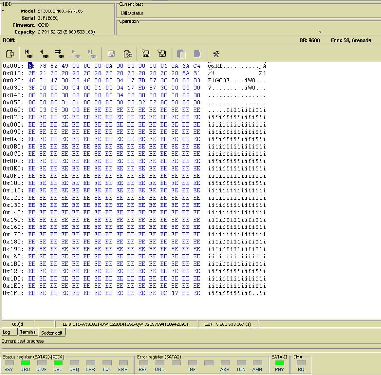Image resolution: width=381 pixels, height=375 pixels.
Task: Click the AMN error indicator
Action: pyautogui.click(x=258, y=363)
